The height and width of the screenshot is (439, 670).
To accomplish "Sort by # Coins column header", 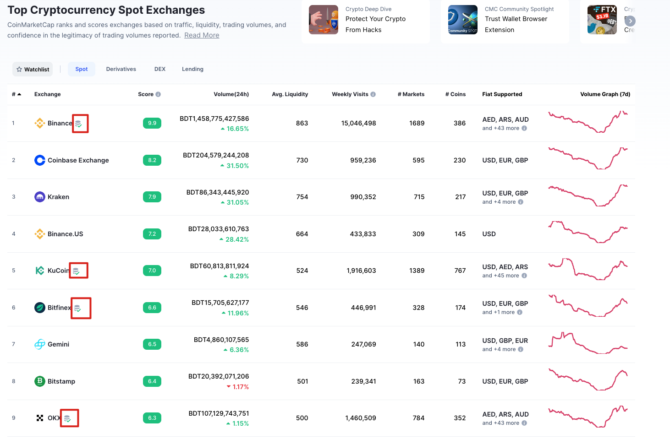I will (456, 94).
